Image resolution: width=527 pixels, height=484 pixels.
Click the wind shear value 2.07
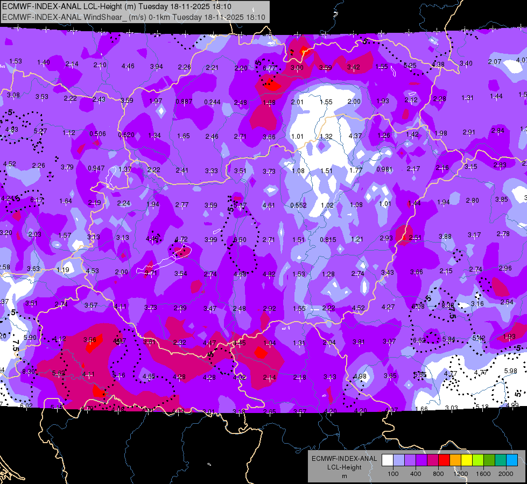[494, 62]
